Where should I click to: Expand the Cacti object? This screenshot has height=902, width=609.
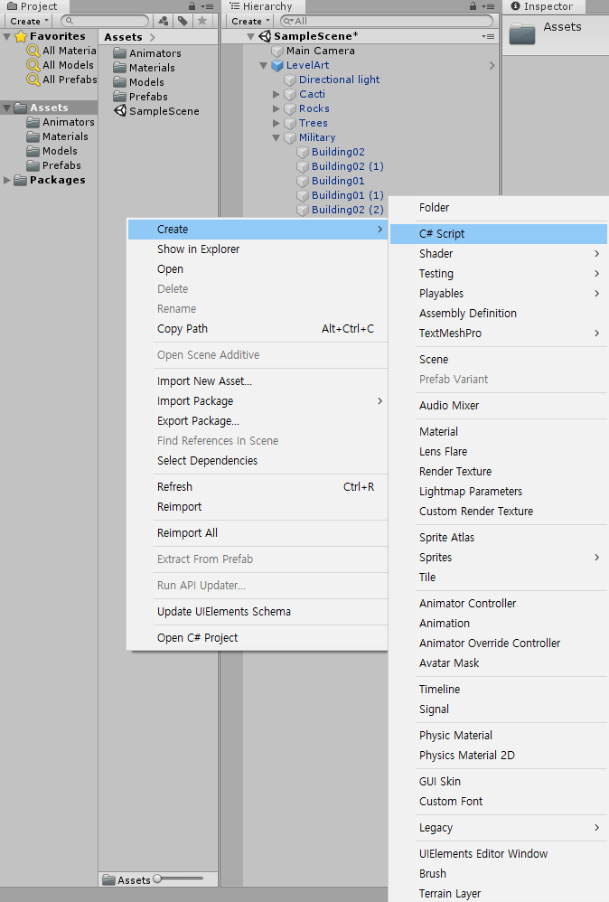(x=276, y=94)
